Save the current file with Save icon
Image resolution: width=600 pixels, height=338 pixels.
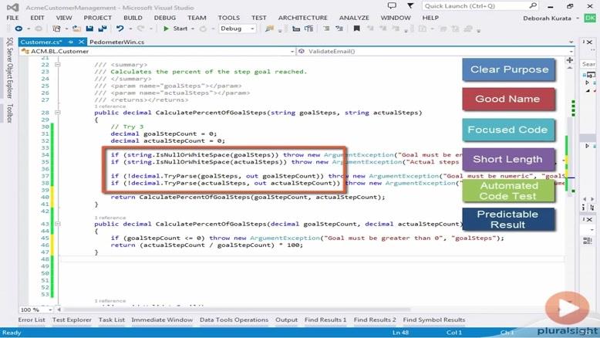click(89, 29)
